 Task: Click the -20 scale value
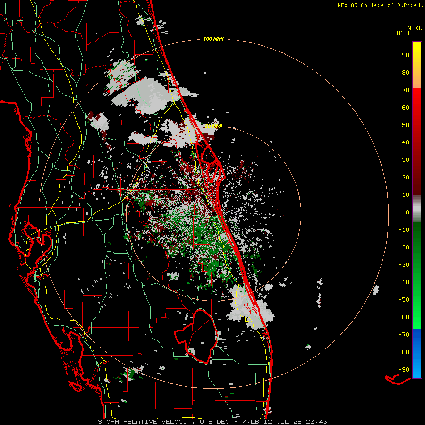[404, 247]
